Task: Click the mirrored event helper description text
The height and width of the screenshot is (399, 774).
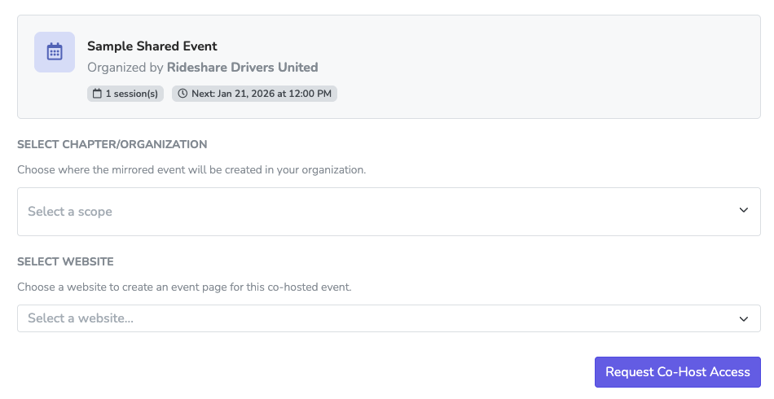Action: [191, 171]
